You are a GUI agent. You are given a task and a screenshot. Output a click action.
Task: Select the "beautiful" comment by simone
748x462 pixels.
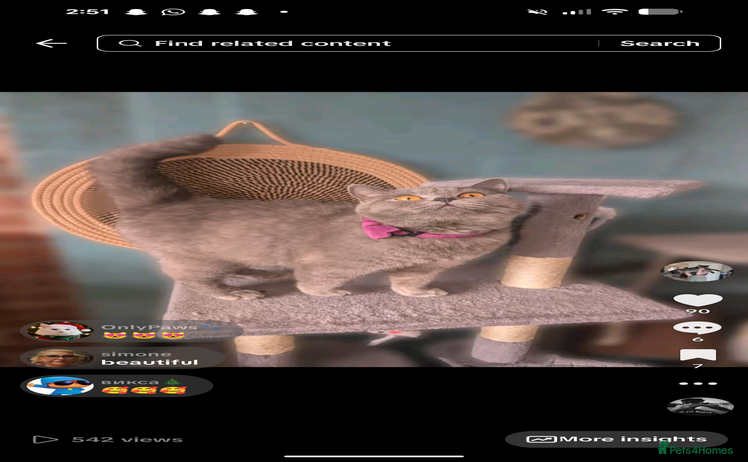pos(150,362)
